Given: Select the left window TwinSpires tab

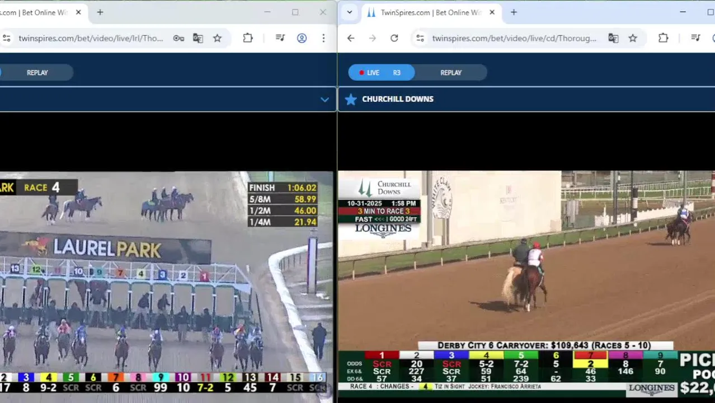Looking at the screenshot, I should tap(42, 12).
